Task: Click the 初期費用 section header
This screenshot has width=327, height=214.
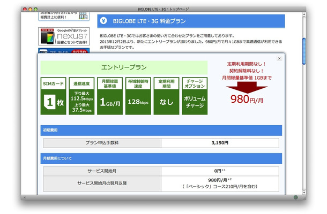Action: [x=161, y=131]
